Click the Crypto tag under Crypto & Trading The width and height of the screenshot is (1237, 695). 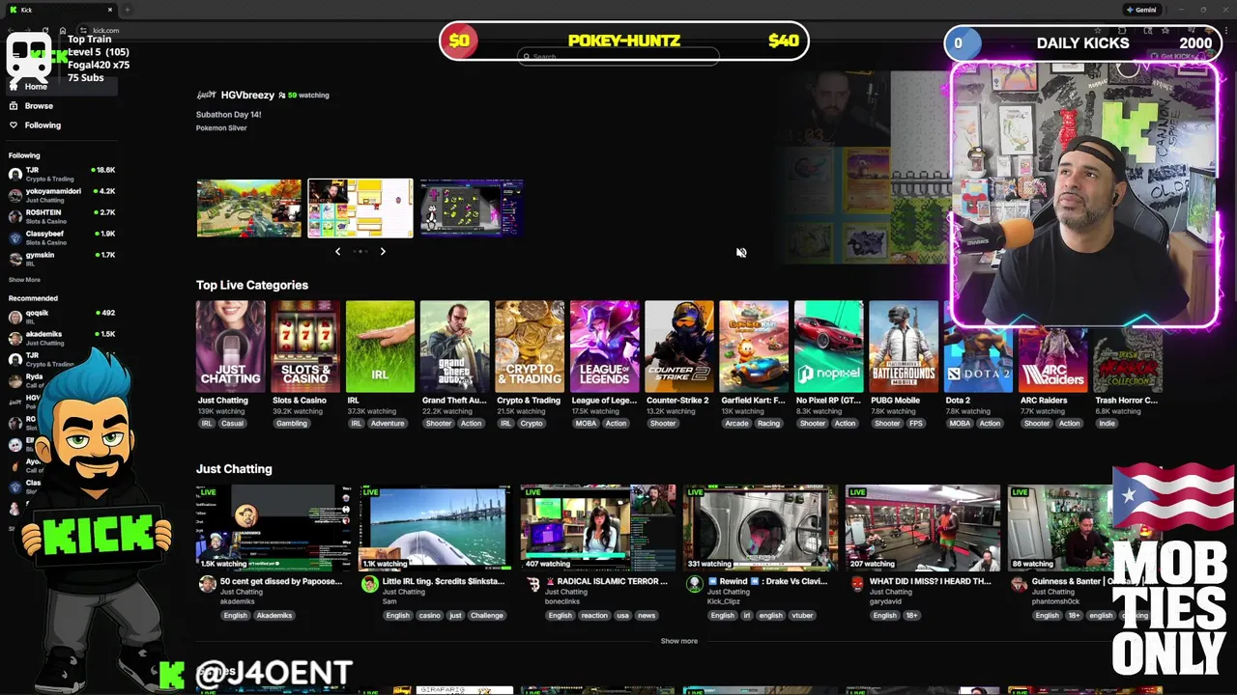532,424
